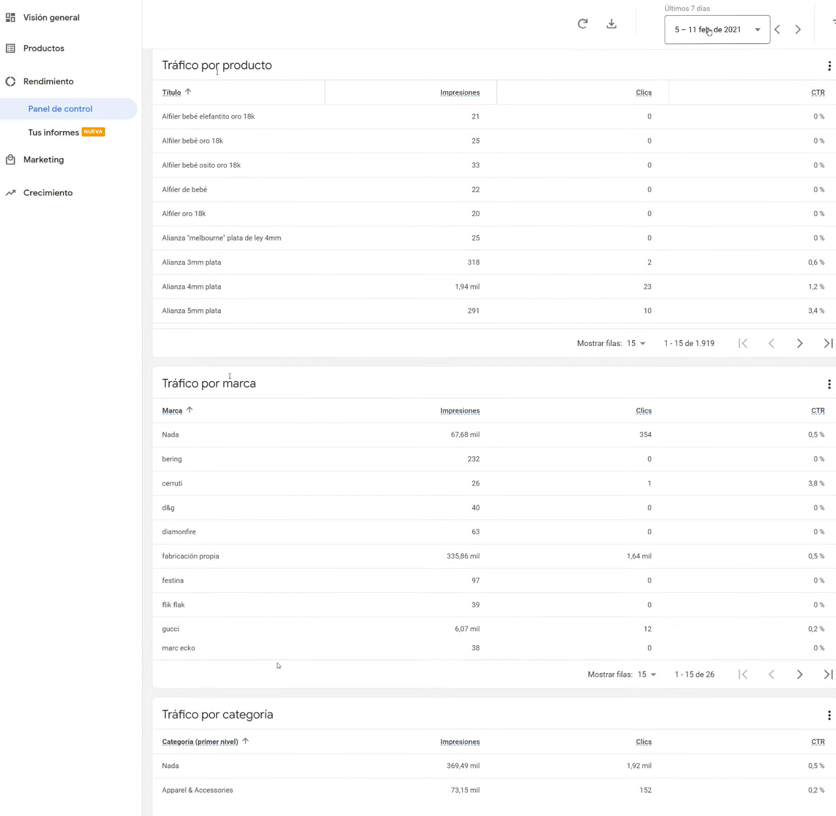Click the download report icon

(x=611, y=24)
